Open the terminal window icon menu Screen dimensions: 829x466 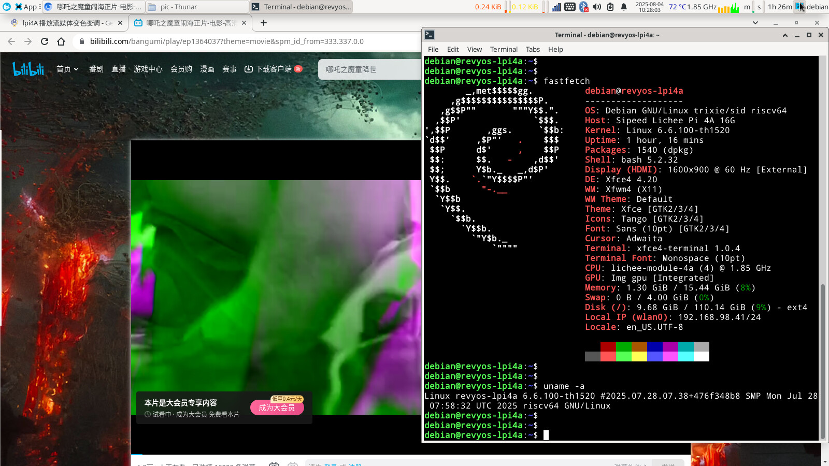pos(430,35)
